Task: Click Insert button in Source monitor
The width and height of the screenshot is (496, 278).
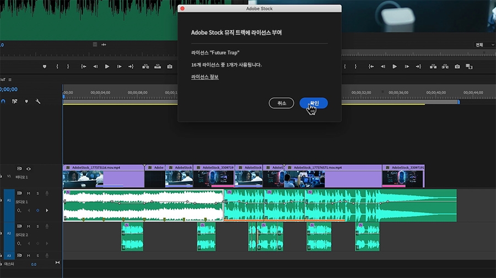Action: [145, 66]
